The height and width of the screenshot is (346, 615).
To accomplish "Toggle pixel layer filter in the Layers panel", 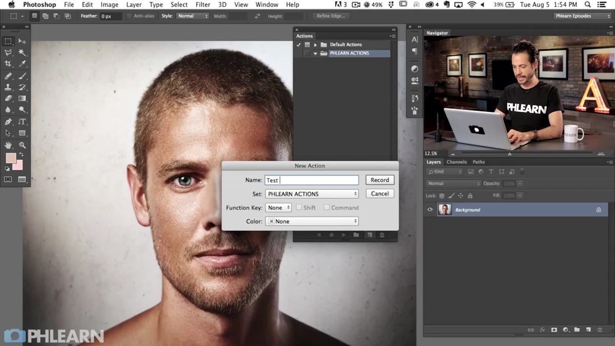I will (x=470, y=171).
